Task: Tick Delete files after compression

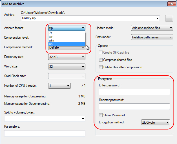Action: click(101, 67)
